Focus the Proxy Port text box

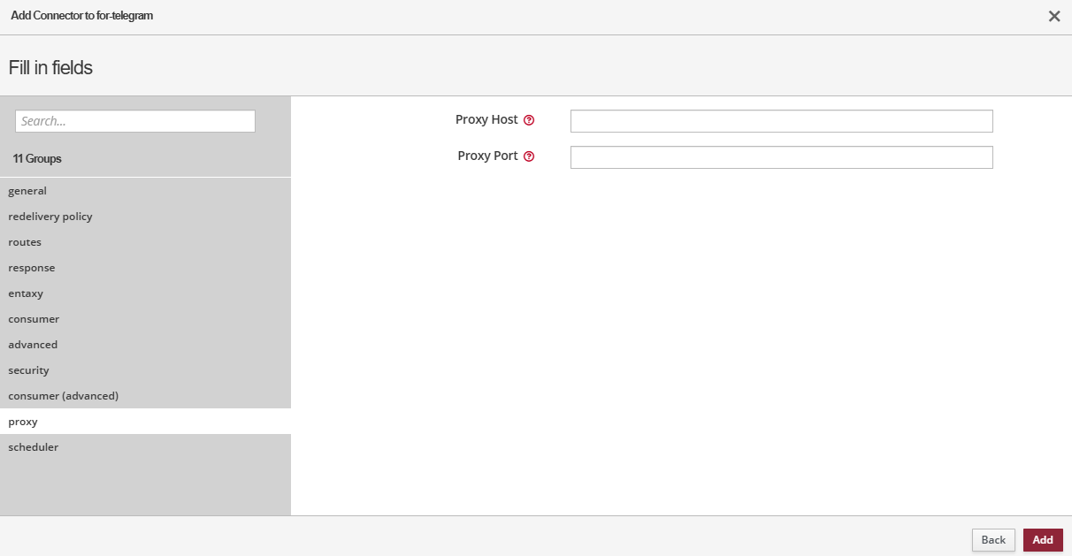(x=781, y=157)
